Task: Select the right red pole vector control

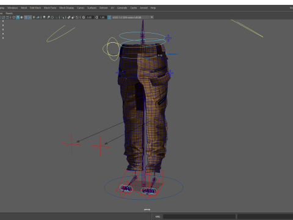Action: click(x=101, y=146)
